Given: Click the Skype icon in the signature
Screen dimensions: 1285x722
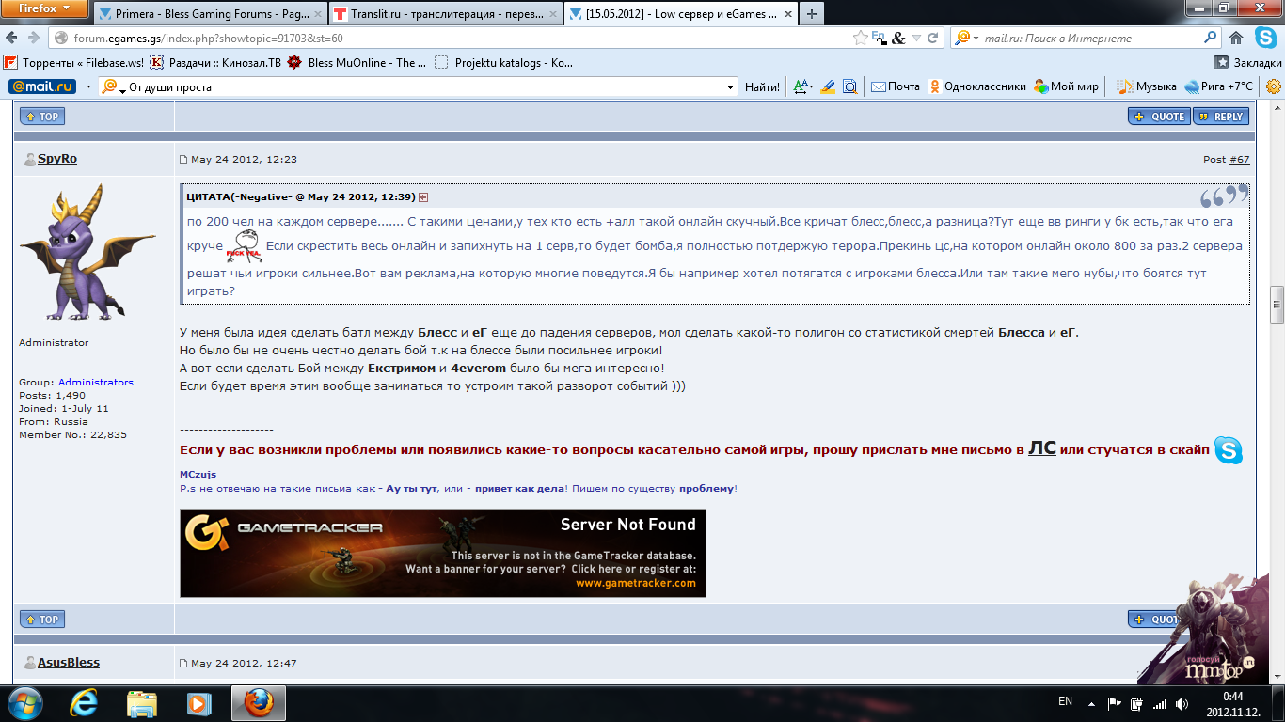Looking at the screenshot, I should click(1228, 450).
